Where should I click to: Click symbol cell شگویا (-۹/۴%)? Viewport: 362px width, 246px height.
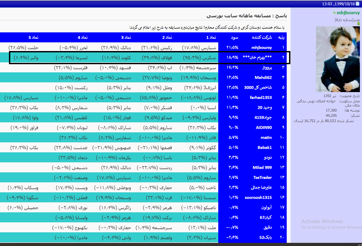pyautogui.click(x=22, y=198)
